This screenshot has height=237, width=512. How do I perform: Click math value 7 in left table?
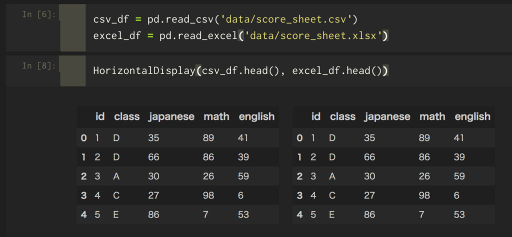[205, 215]
